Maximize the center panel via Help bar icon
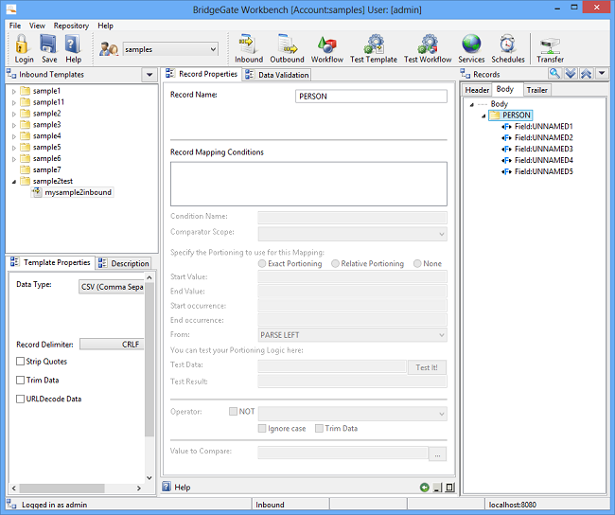The width and height of the screenshot is (615, 515). coord(449,488)
